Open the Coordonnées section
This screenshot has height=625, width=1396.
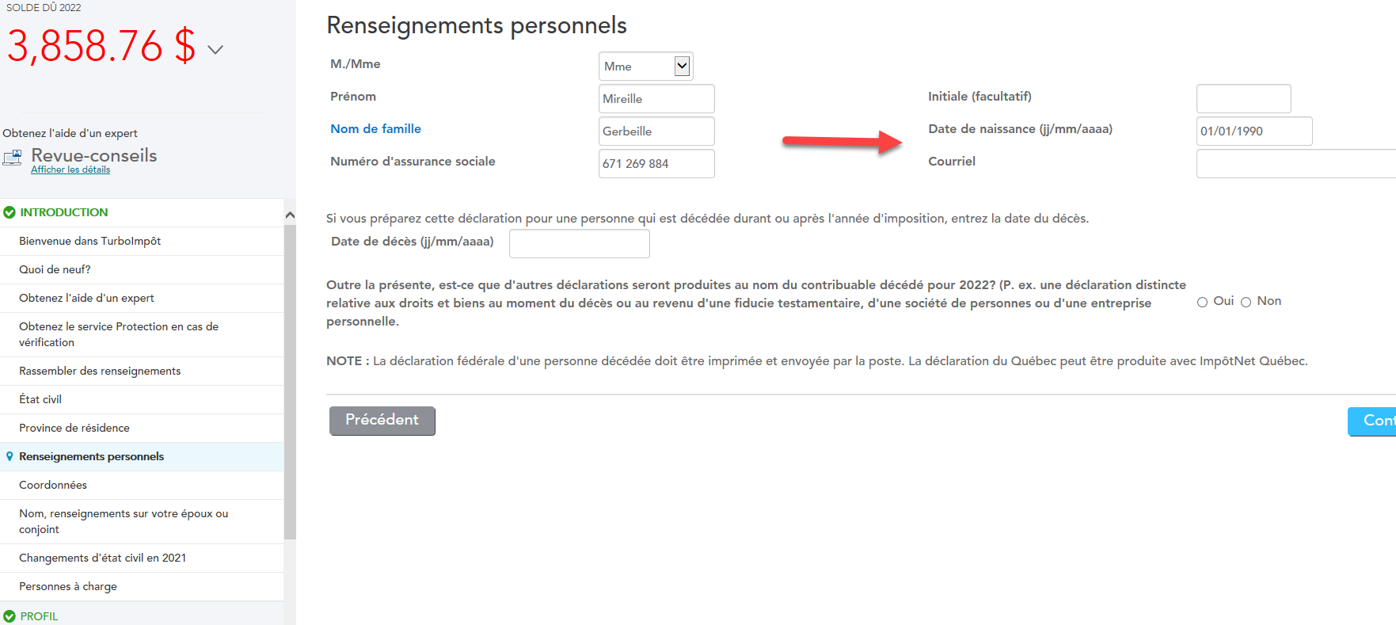[53, 485]
